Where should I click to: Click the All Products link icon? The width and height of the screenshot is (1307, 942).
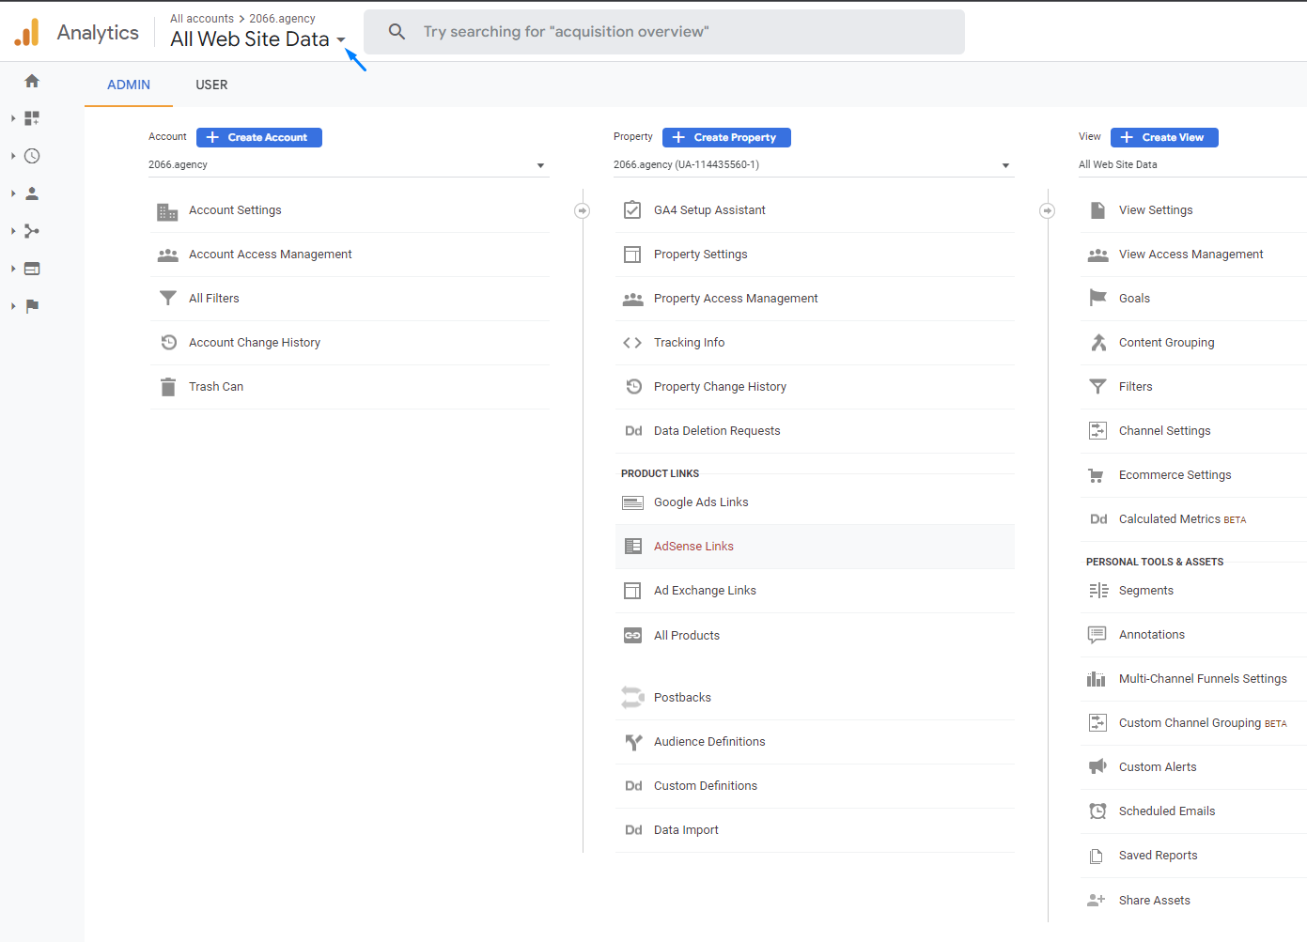tap(632, 636)
